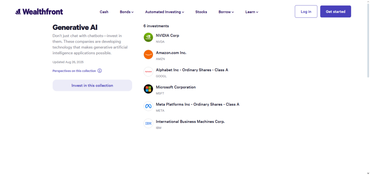Click the Get started button
Viewport: 370px width, 175px height.
click(336, 12)
